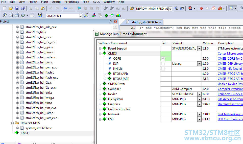The width and height of the screenshot is (243, 144).
Task: Open the DSP Library variant dropdown
Action: click(x=200, y=64)
